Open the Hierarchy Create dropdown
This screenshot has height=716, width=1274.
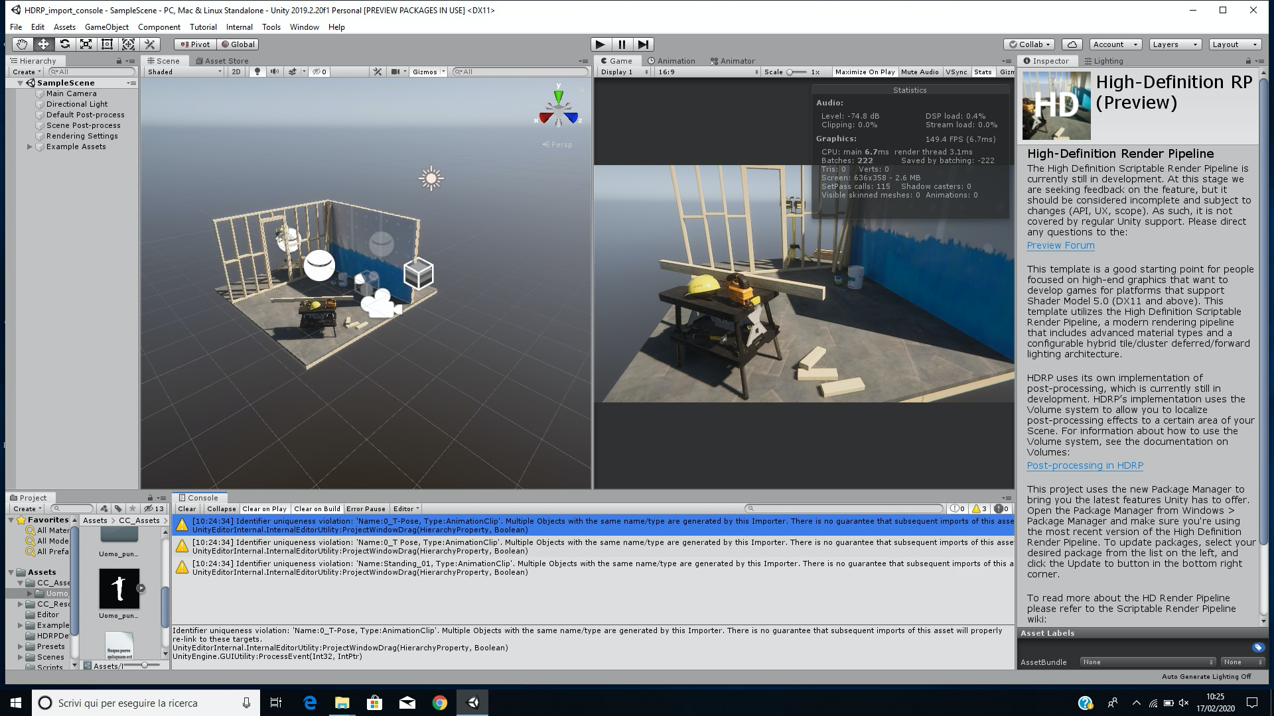pyautogui.click(x=27, y=72)
